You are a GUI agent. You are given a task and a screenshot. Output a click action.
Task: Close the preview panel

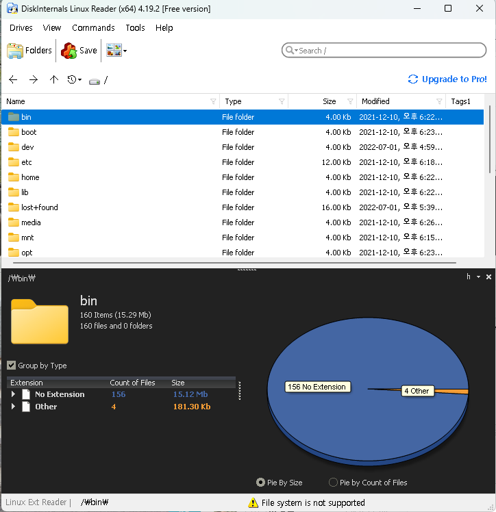pyautogui.click(x=489, y=277)
